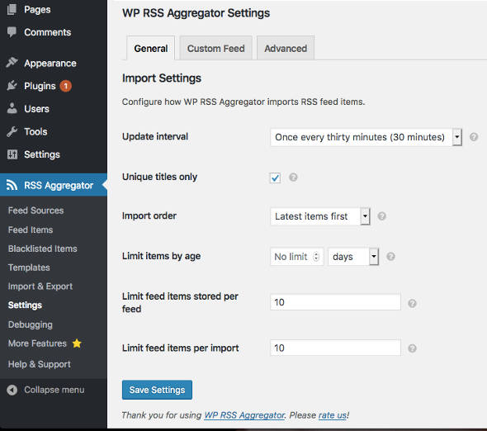Open the Debugging submenu item

30,324
